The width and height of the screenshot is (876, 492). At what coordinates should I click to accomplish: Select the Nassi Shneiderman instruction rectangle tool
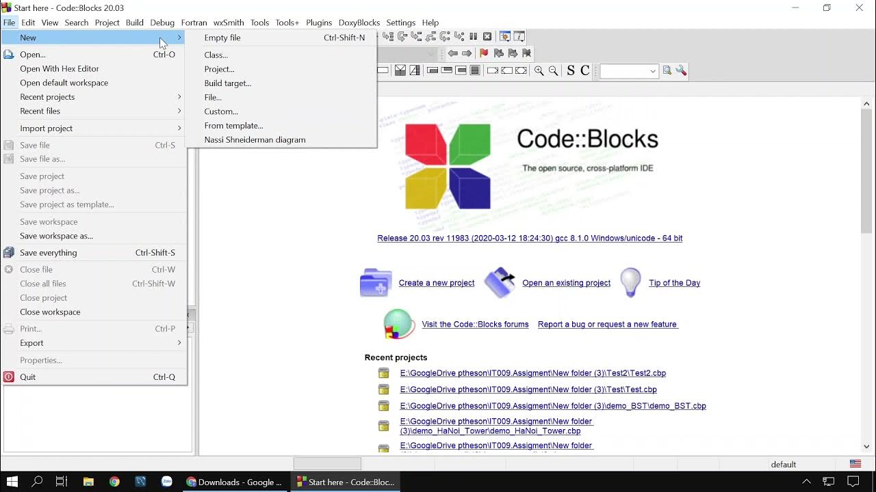tap(383, 70)
